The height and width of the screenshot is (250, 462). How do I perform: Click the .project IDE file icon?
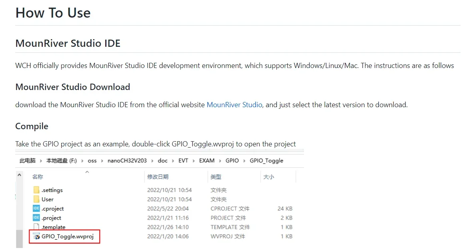(36, 218)
